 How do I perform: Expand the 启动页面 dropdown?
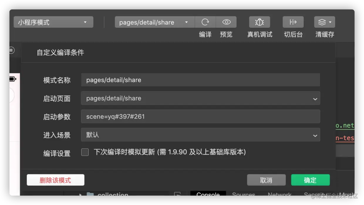click(200, 98)
